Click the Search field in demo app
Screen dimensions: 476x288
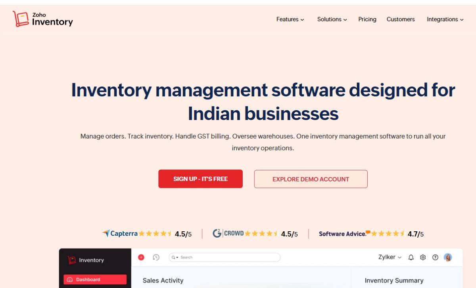225,257
